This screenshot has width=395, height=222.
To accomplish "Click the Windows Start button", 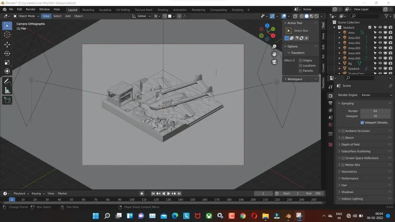I will pyautogui.click(x=96, y=216).
